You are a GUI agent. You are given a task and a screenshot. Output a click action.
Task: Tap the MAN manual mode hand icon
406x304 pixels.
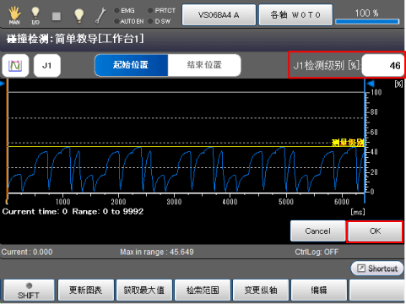14,15
